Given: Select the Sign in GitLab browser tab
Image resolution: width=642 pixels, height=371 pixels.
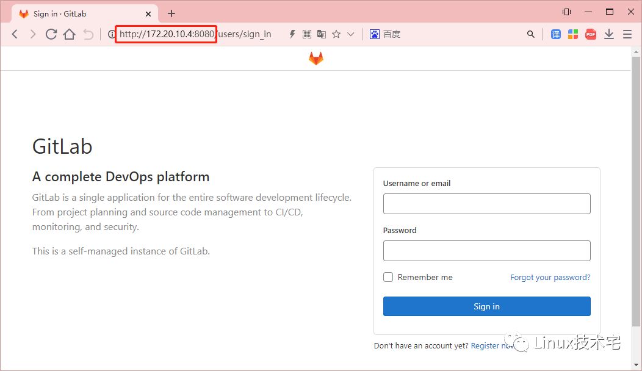Looking at the screenshot, I should pyautogui.click(x=73, y=13).
